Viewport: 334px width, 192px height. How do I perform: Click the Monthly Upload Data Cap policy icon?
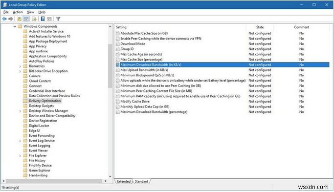point(117,107)
